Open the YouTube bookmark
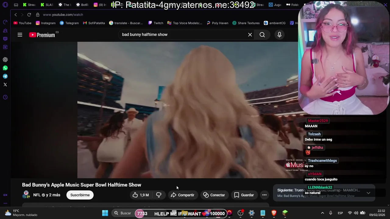 click(22, 23)
